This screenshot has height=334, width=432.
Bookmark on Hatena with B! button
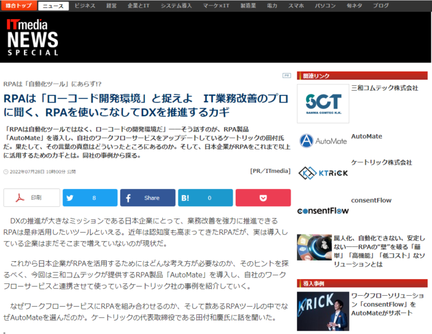tap(206, 198)
